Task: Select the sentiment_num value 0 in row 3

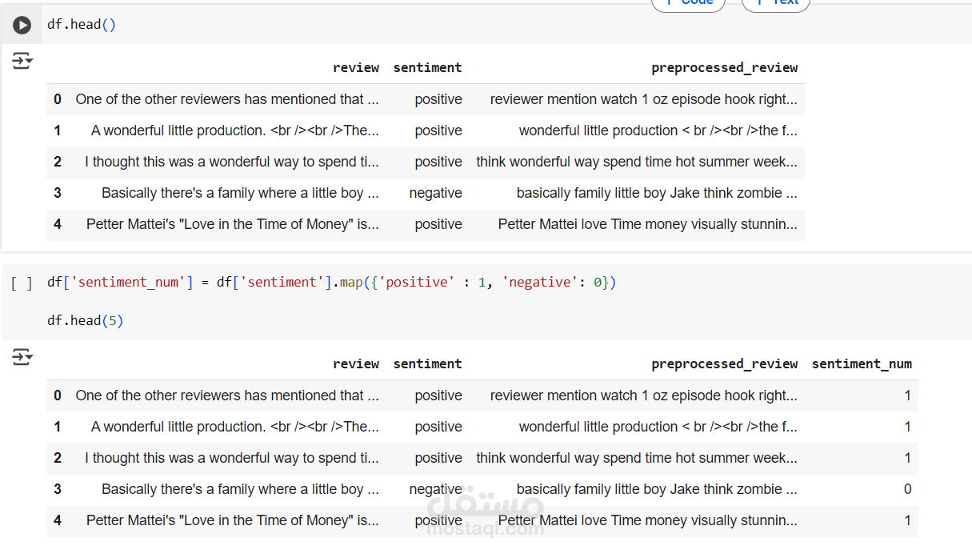Action: [x=907, y=488]
